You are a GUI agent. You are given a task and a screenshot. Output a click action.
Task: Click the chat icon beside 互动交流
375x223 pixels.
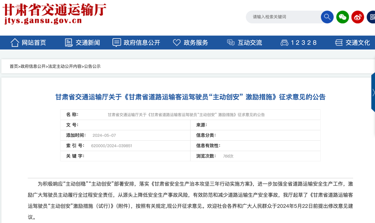231,43
